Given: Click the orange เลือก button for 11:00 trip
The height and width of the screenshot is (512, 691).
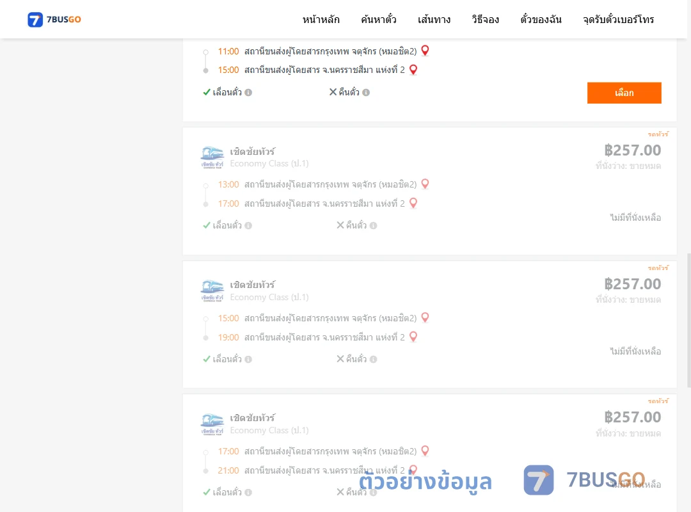Looking at the screenshot, I should pyautogui.click(x=624, y=93).
